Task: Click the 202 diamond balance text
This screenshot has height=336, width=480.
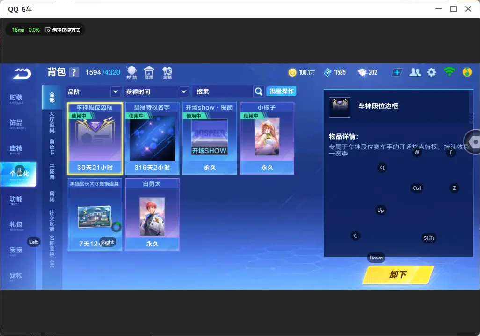Action: [x=373, y=72]
